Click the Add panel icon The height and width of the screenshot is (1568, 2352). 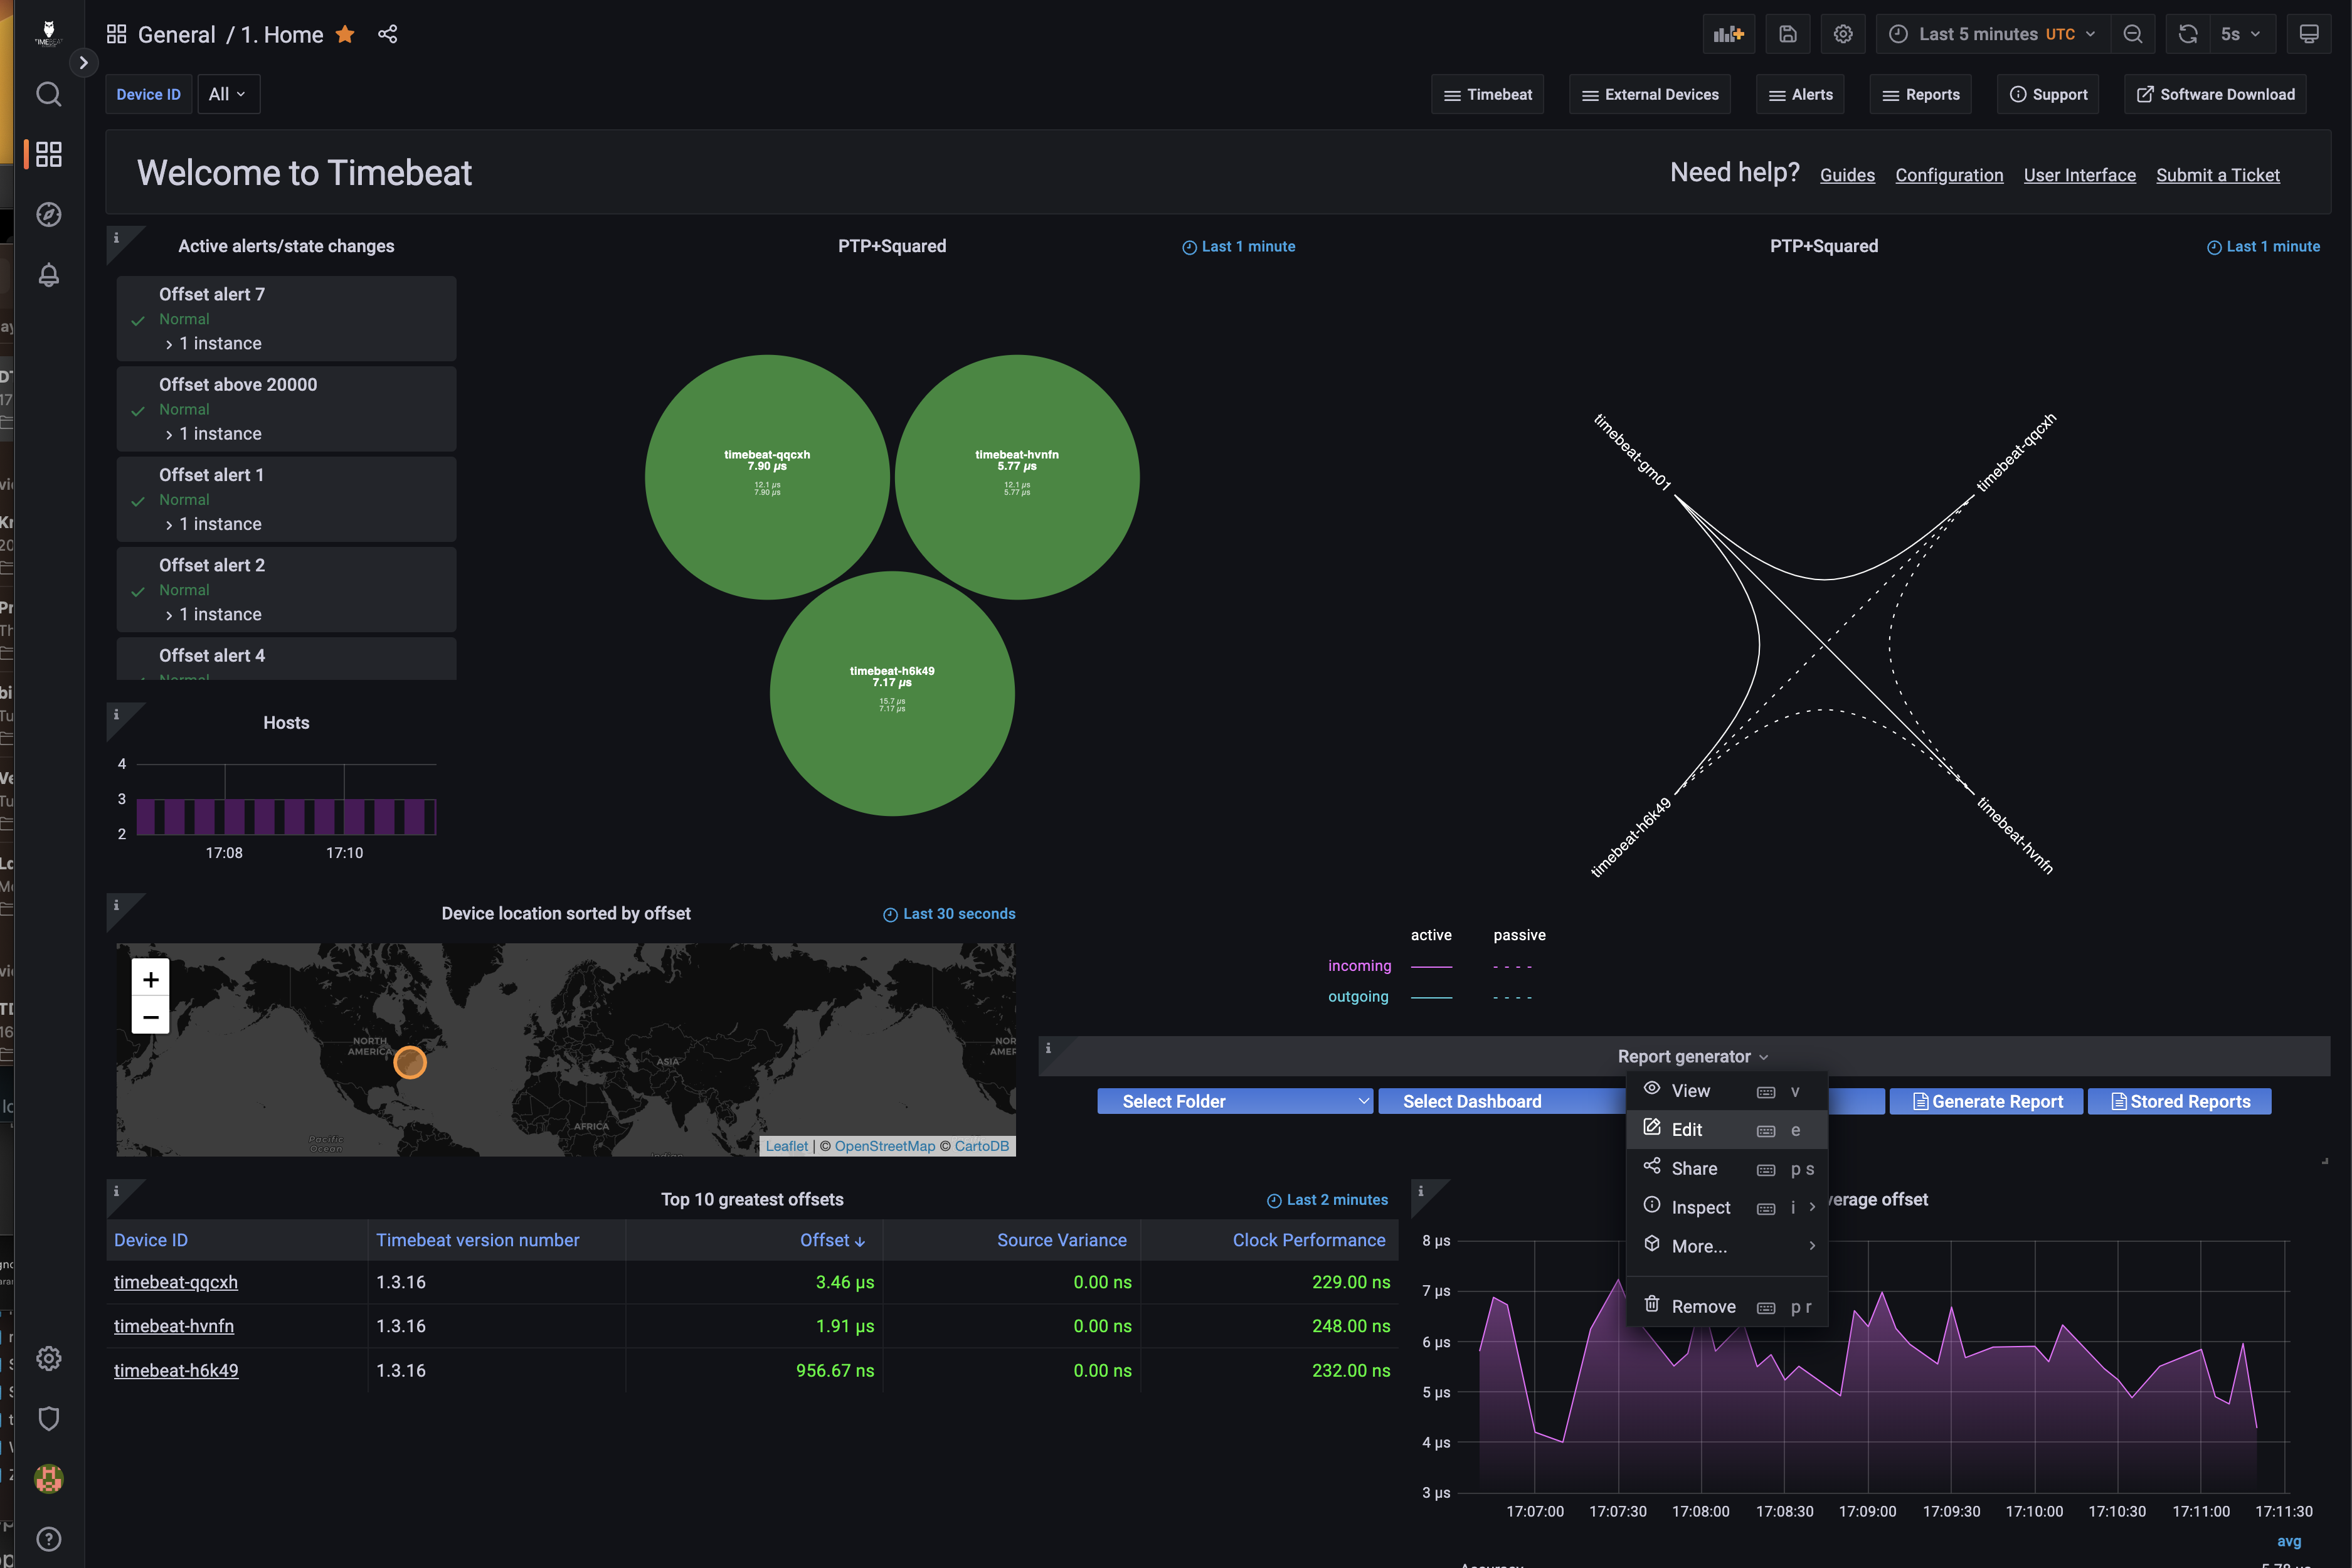click(x=1728, y=34)
